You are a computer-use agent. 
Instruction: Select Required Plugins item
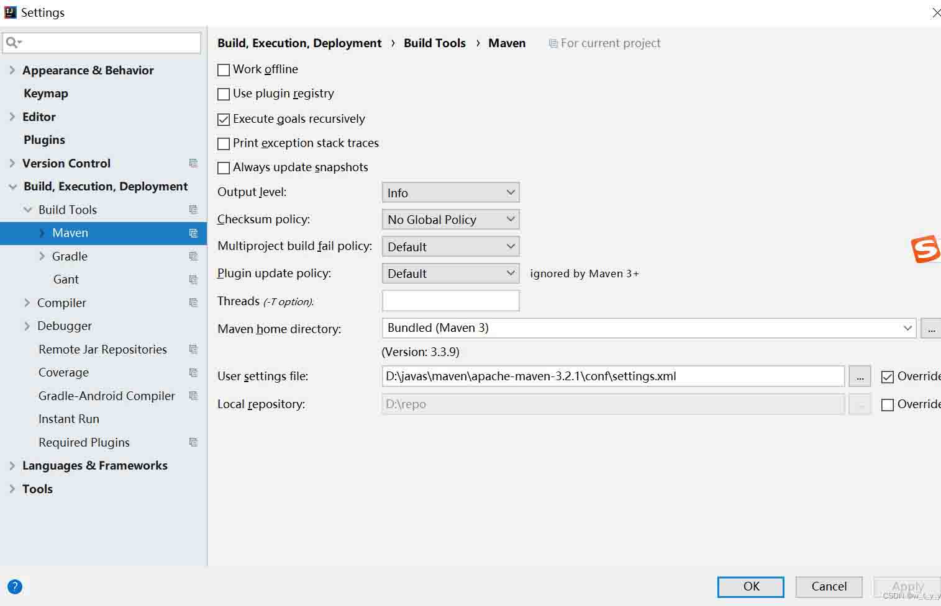coord(84,442)
